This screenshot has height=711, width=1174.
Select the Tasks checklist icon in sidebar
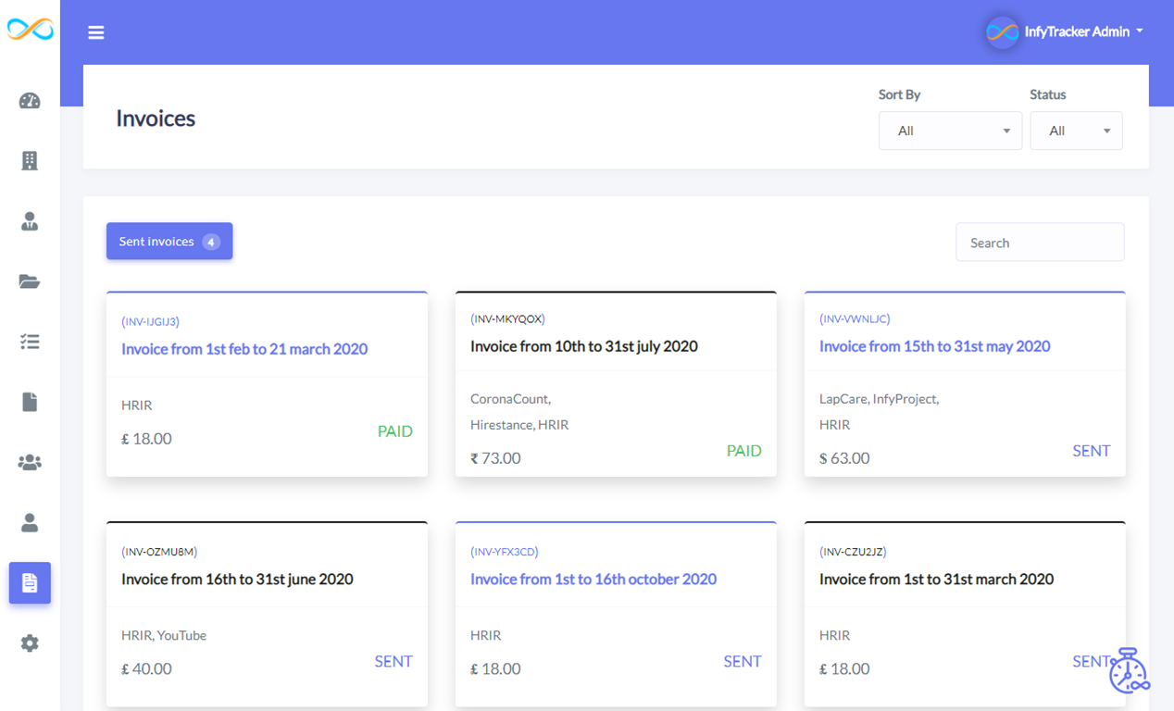29,342
